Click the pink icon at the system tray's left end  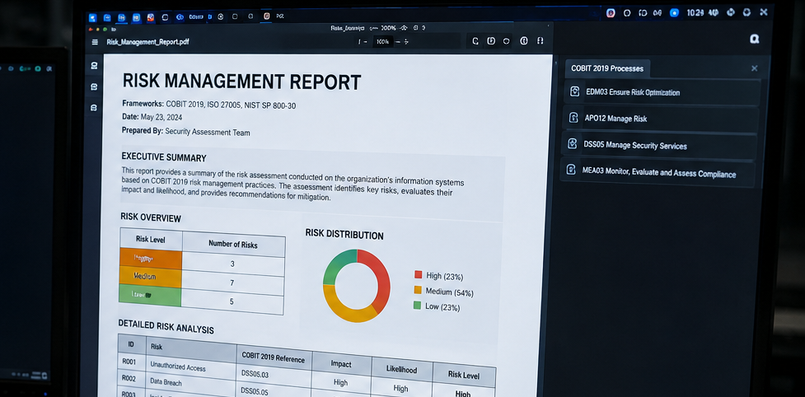pyautogui.click(x=611, y=13)
